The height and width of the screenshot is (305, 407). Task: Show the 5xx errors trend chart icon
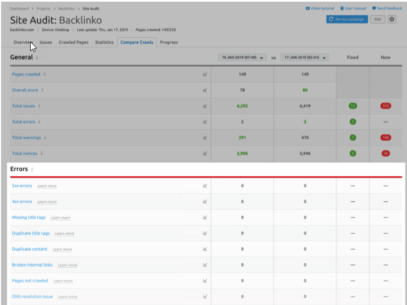click(x=205, y=186)
